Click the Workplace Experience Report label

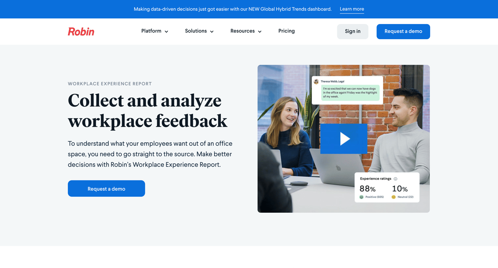click(x=110, y=84)
